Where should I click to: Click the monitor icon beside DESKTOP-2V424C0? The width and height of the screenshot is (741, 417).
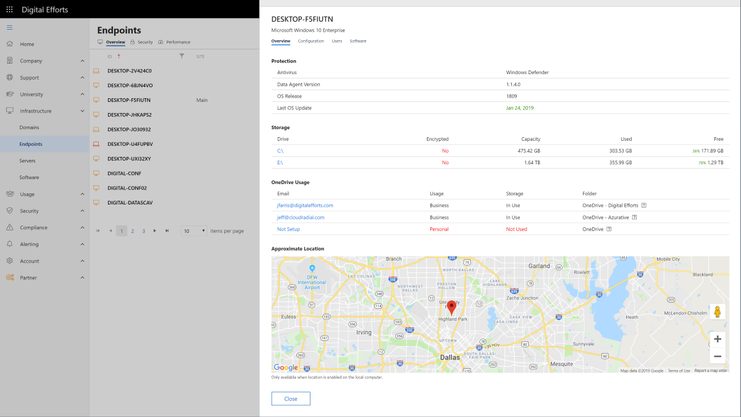[96, 70]
